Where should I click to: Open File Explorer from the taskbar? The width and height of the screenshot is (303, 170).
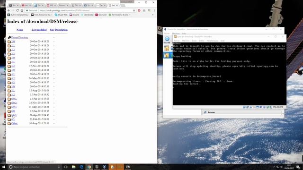click(74, 167)
